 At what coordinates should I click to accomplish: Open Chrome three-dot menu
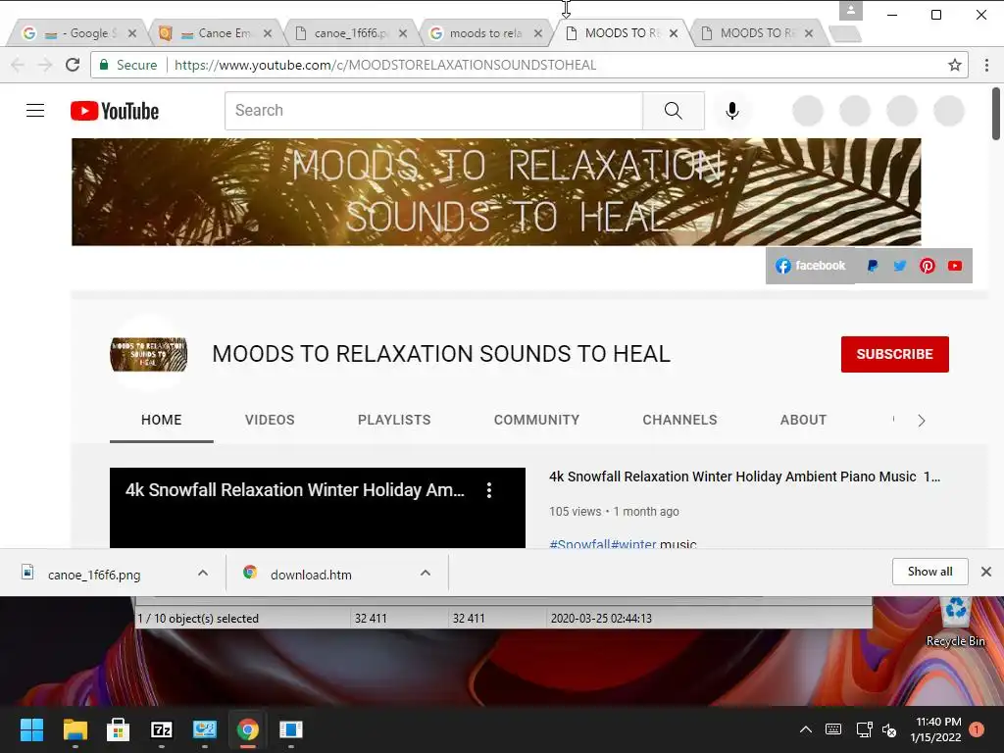click(986, 65)
